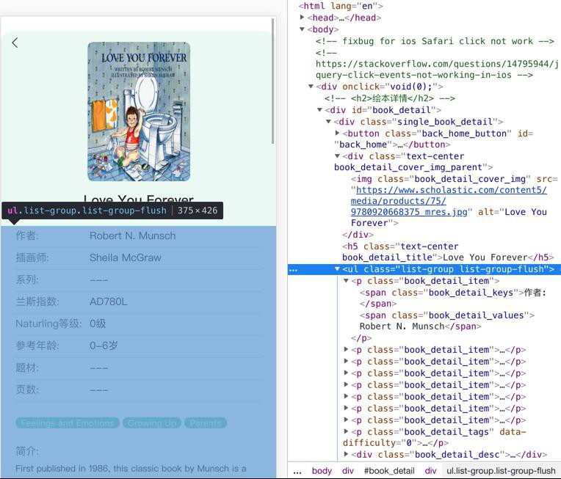Click the illustrator value Sheila McGraw
561x479 pixels.
[126, 257]
